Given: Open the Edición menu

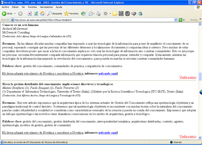Looking at the screenshot, I should click(15, 7).
